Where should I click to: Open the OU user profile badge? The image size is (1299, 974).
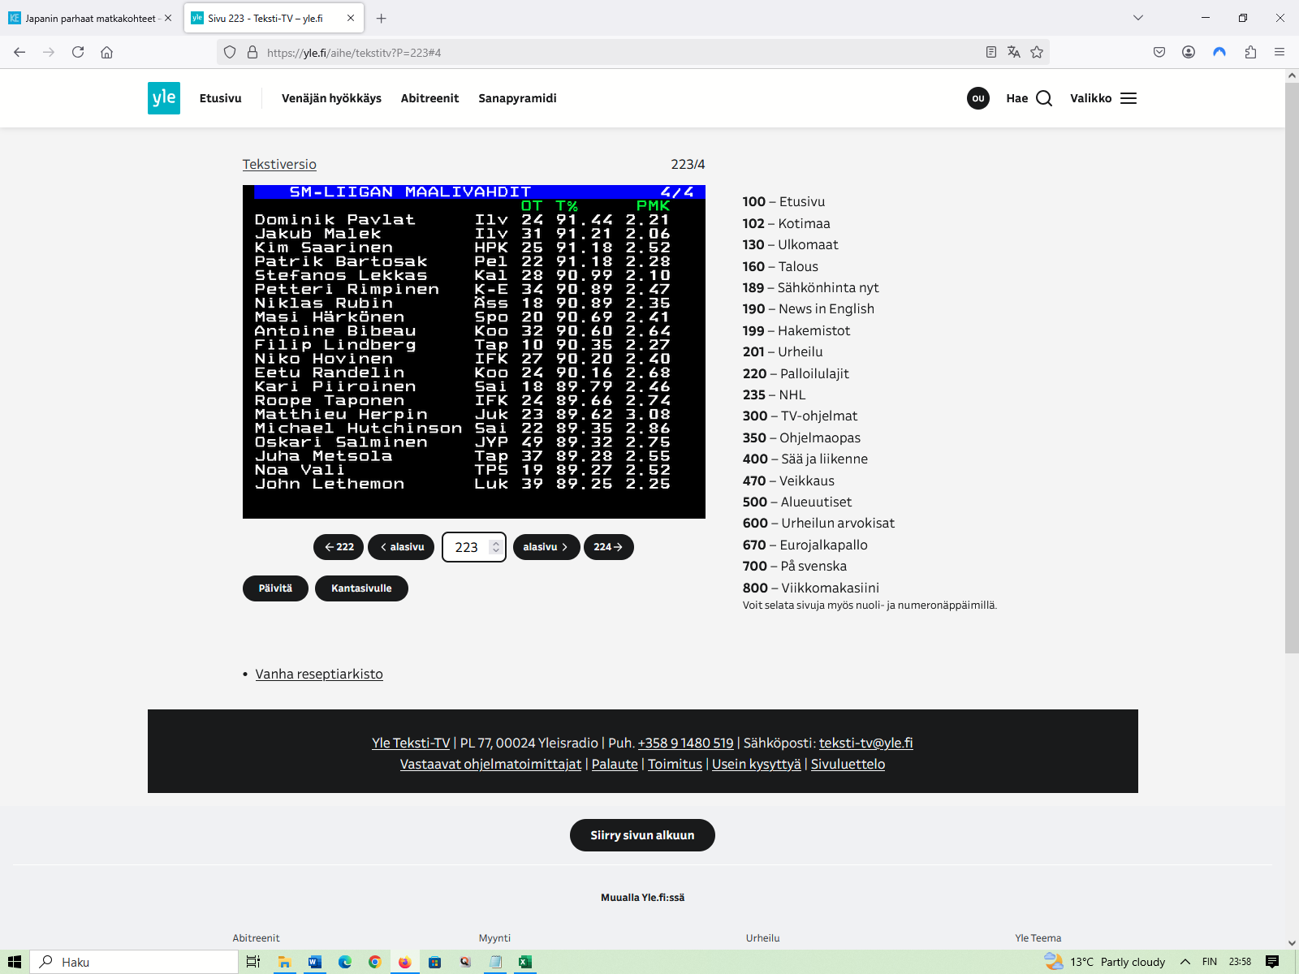coord(977,98)
